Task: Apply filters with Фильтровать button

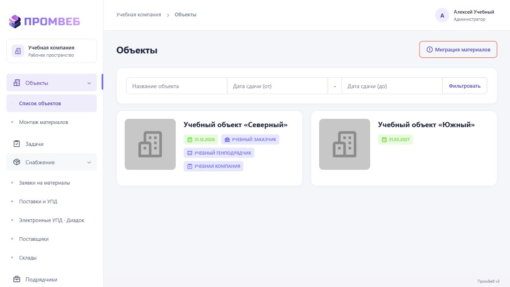Action: [465, 86]
